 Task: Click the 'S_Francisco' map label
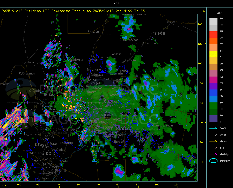pyautogui.click(x=102, y=57)
